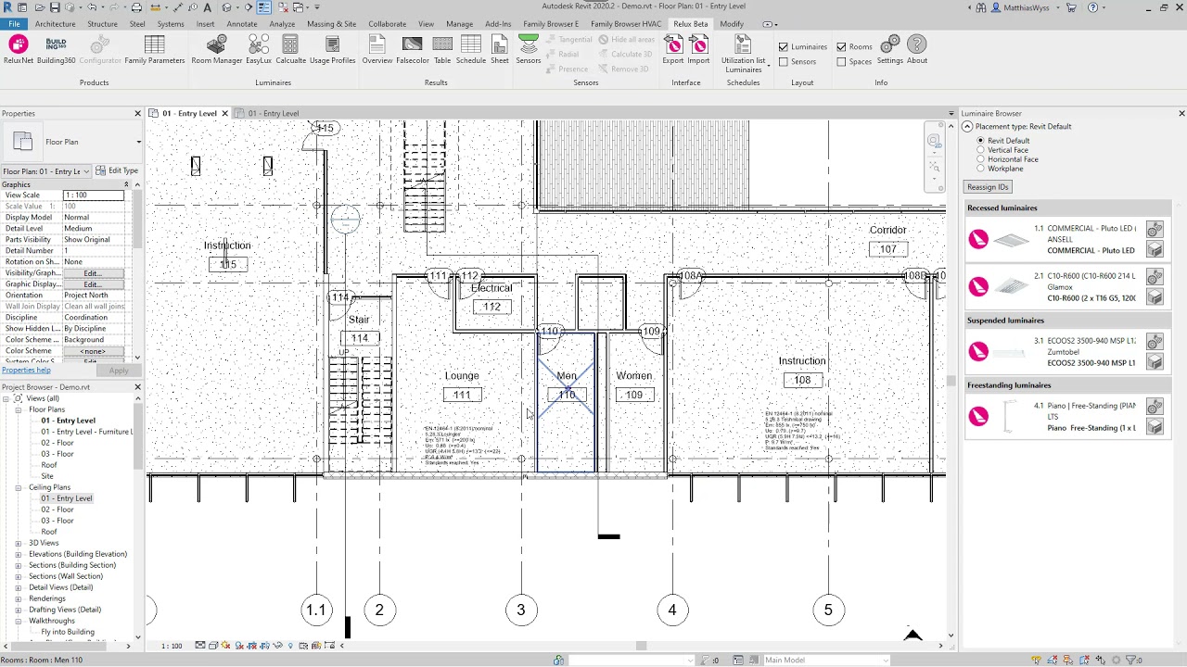Show the results Overview

[x=377, y=50]
